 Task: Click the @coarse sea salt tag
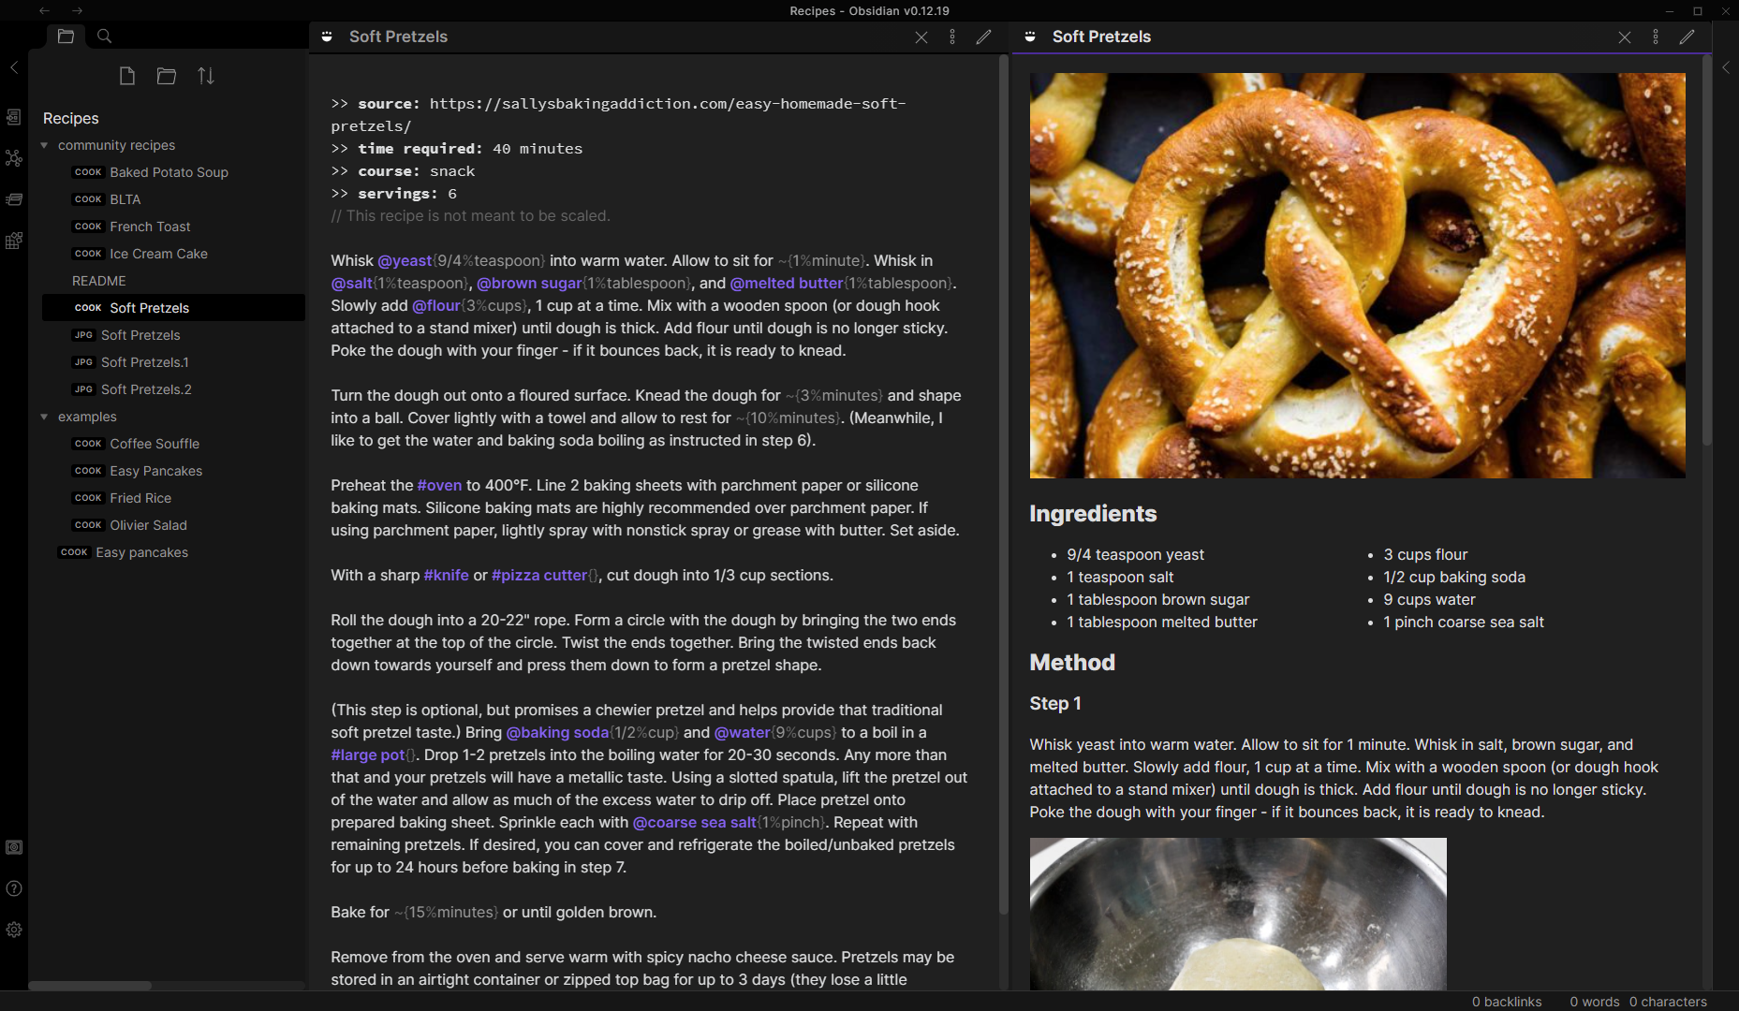pos(694,822)
